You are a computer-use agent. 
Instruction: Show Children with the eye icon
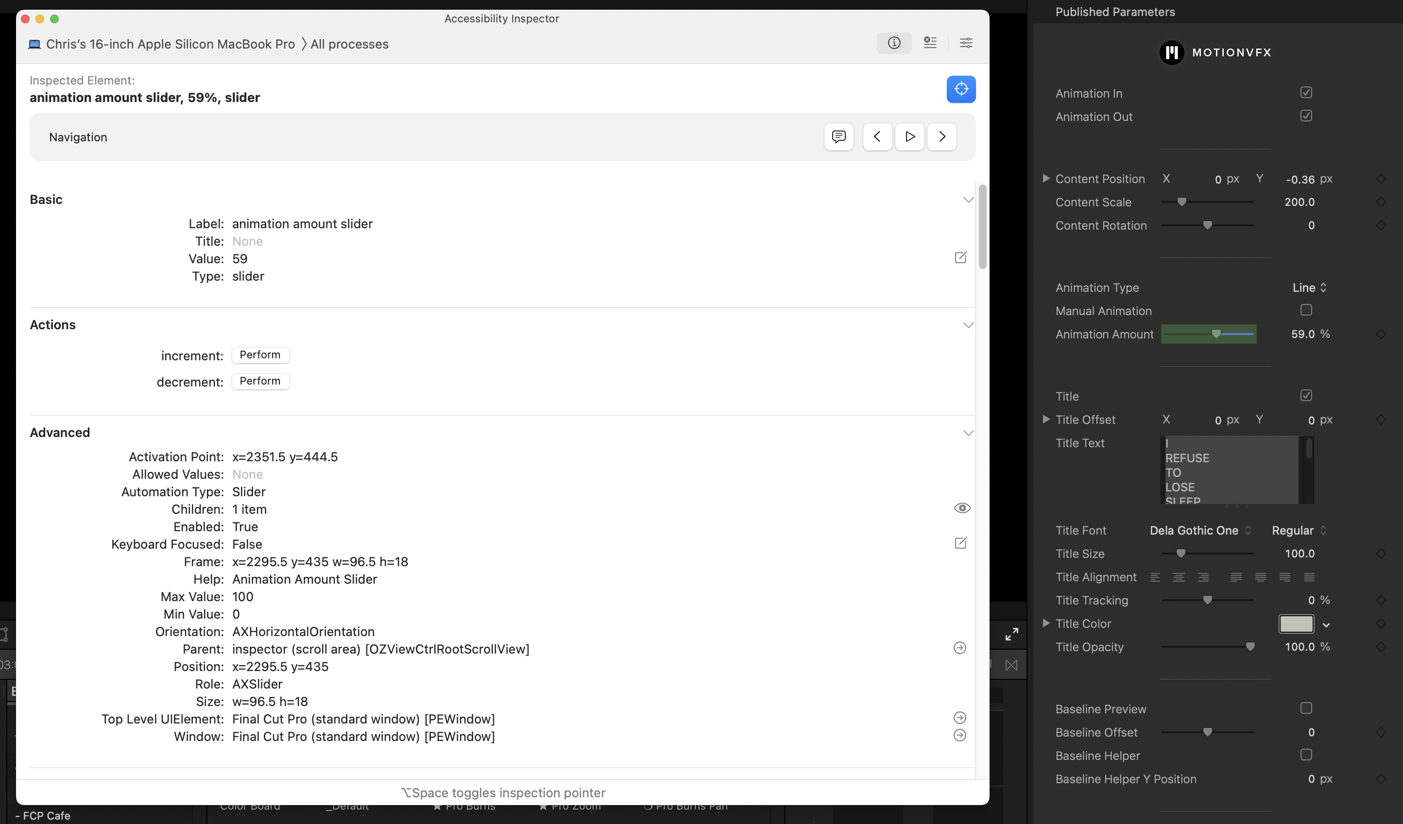pyautogui.click(x=962, y=508)
